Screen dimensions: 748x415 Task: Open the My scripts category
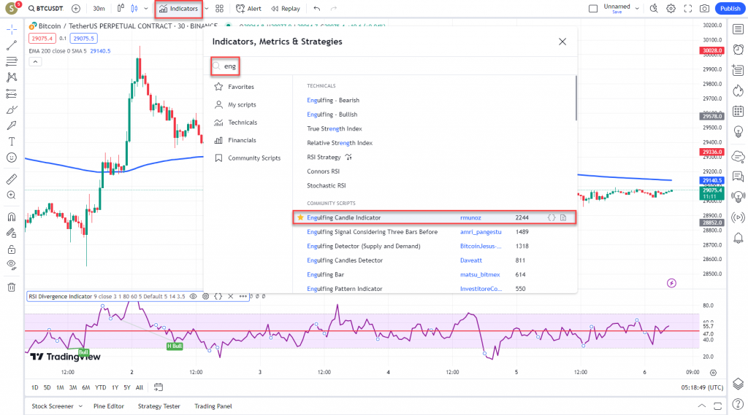click(x=235, y=104)
